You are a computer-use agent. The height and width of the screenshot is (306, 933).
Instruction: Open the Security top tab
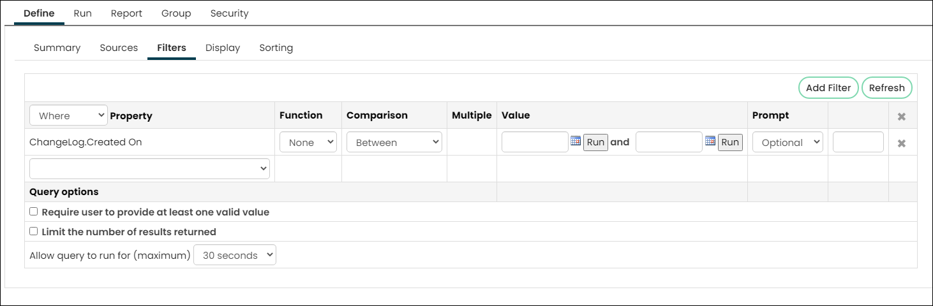click(229, 13)
